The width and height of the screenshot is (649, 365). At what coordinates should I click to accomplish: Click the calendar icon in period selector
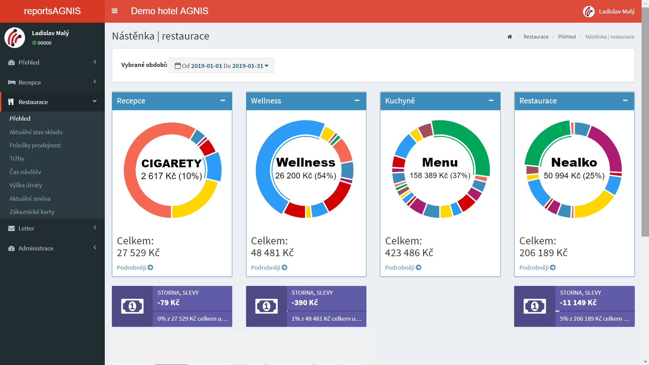click(177, 66)
